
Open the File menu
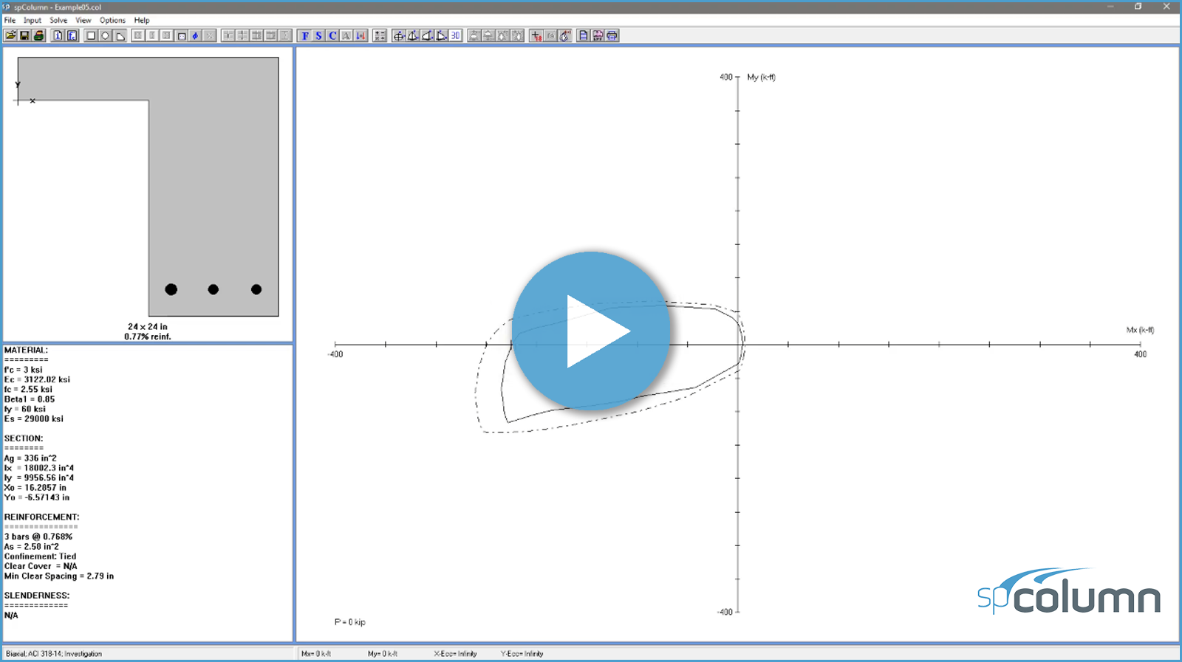pyautogui.click(x=10, y=20)
